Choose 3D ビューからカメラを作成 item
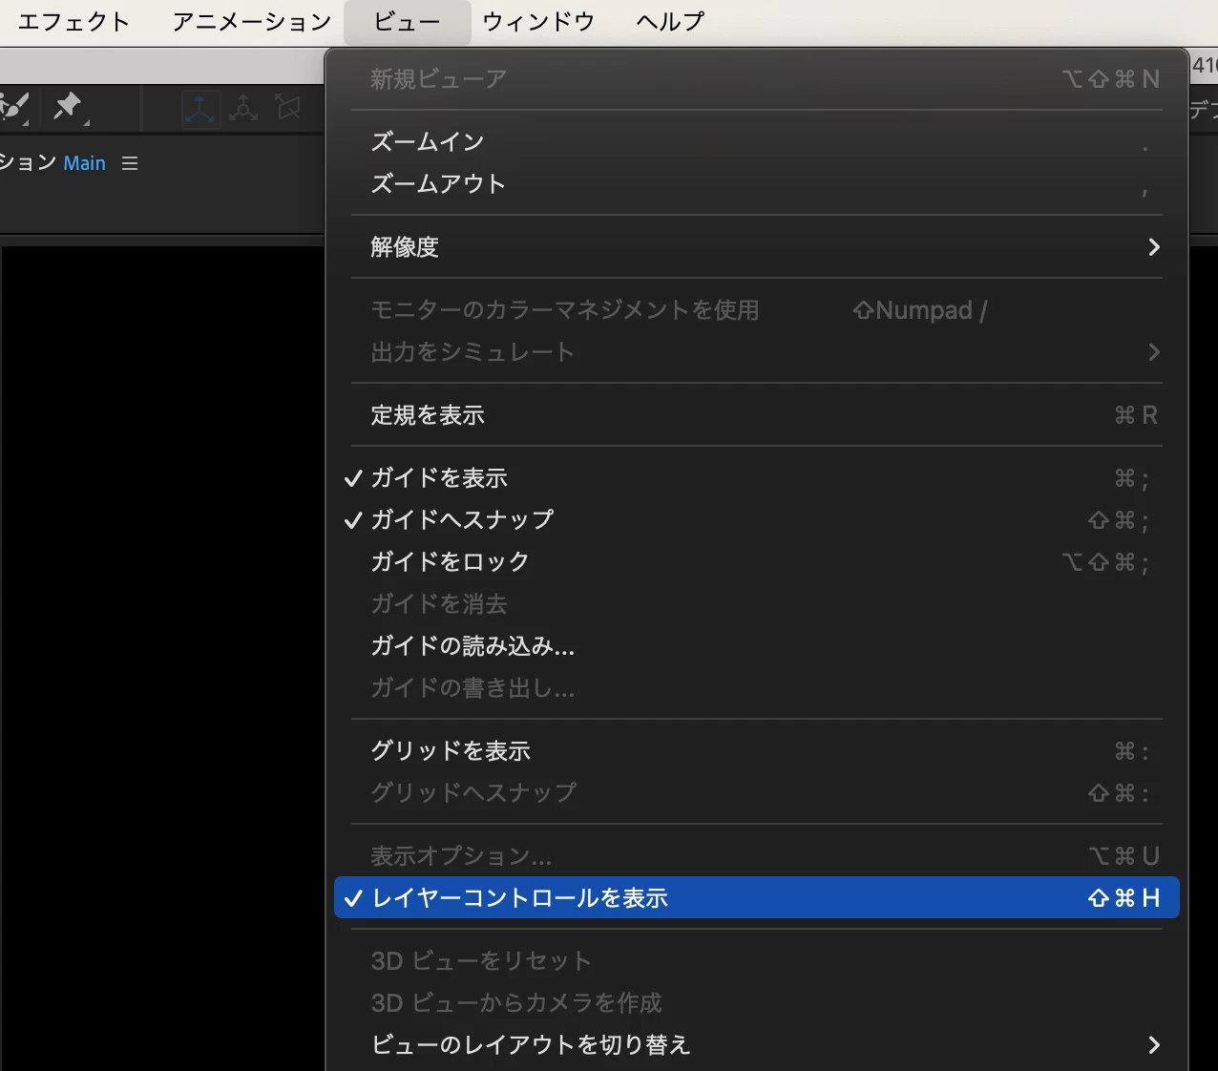Viewport: 1218px width, 1071px height. (757, 1003)
